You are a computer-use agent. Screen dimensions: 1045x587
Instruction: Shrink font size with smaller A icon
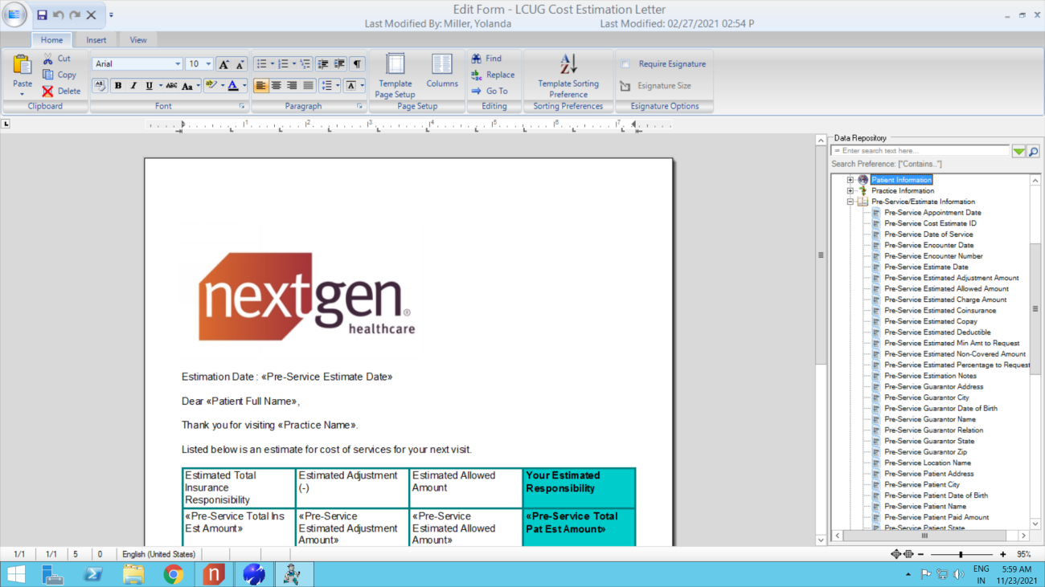[x=239, y=64]
